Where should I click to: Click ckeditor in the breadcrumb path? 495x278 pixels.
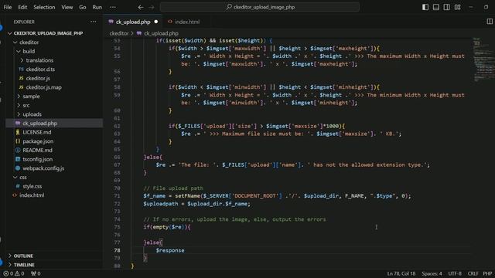click(x=119, y=33)
